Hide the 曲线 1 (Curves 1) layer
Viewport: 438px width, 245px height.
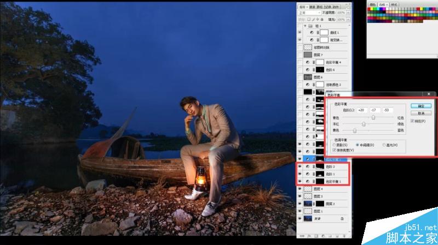pos(300,33)
